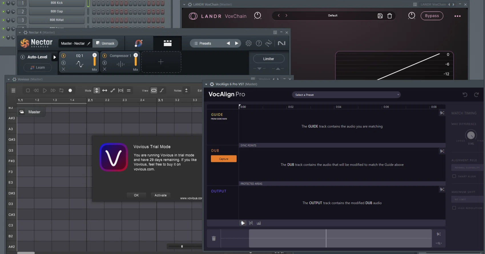The width and height of the screenshot is (485, 254).
Task: Select note length mode in Vovious
Action: [121, 91]
